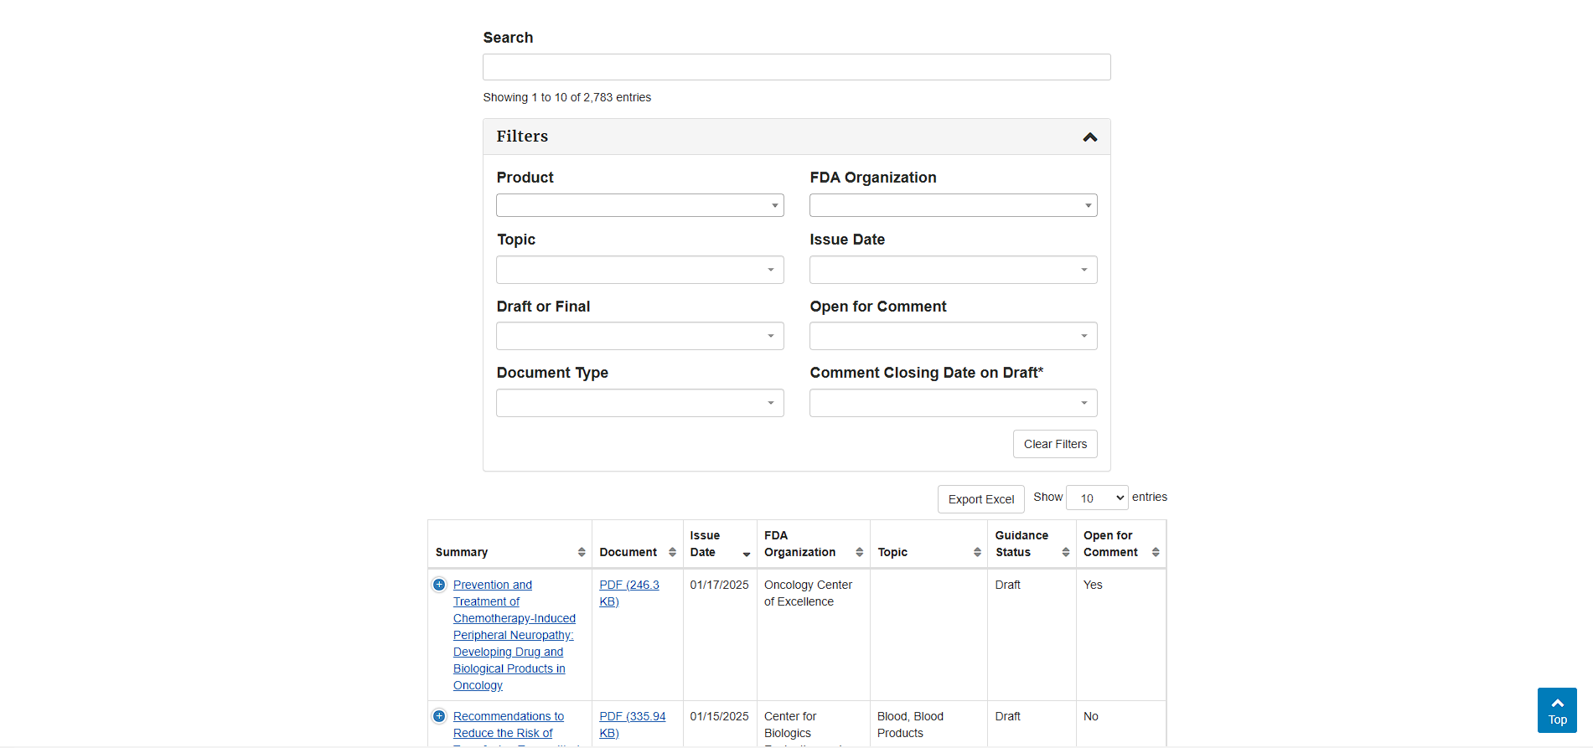The image size is (1593, 748).
Task: Expand the Recommendations to Reduce row details
Action: [439, 716]
